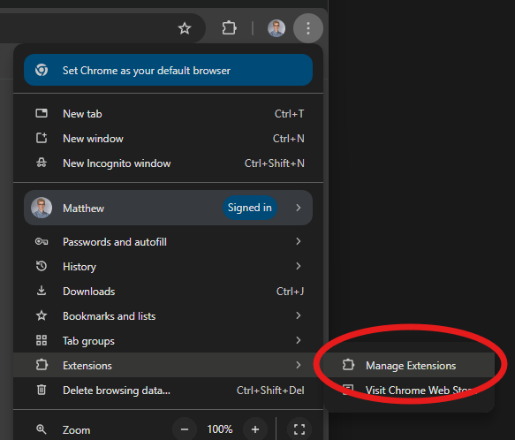Click the Ctrl+J shortcut text

tap(290, 292)
